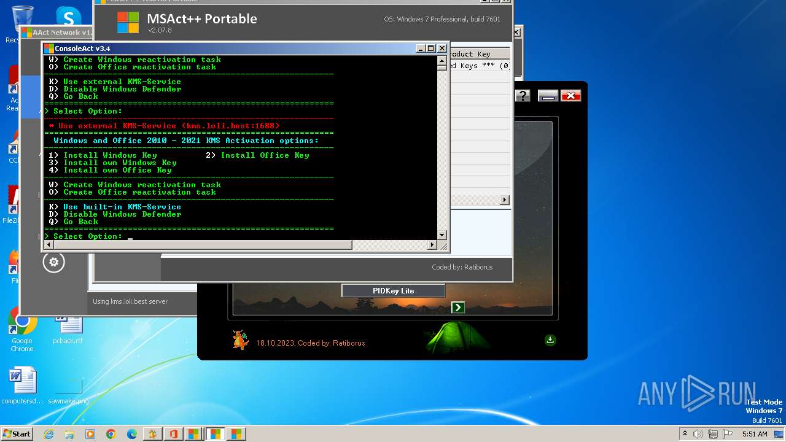The image size is (786, 442).
Task: Click the green next arrow below PIDKey Lite
Action: (x=457, y=307)
